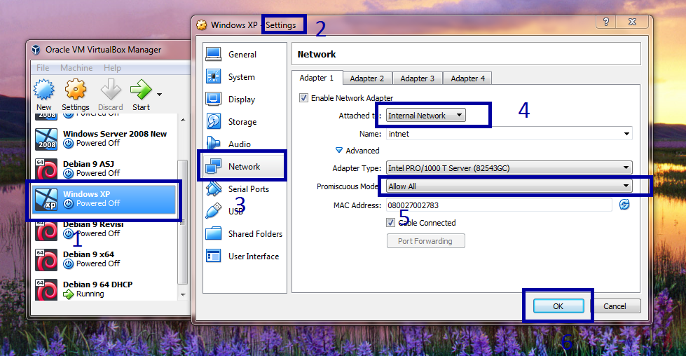Click the VM list scroll up arrow
Screen dimensions: 686x356
point(183,120)
